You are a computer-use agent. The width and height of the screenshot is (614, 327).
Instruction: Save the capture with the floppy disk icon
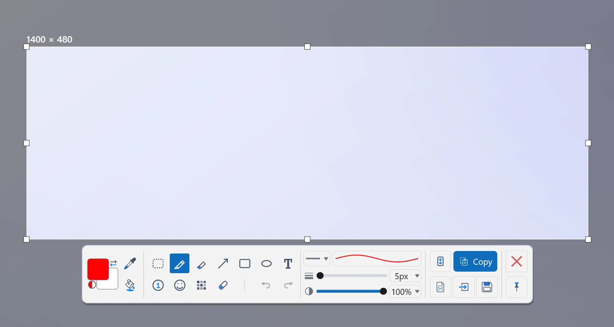(x=487, y=287)
